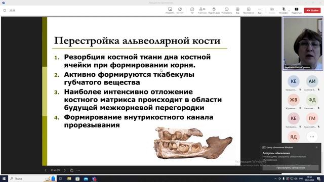Select the ФД participant avatar
This screenshot has height=182, width=324.
click(312, 100)
